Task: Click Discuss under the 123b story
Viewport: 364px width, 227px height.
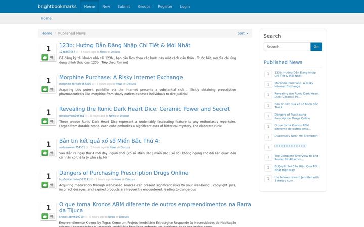Action: point(115,52)
